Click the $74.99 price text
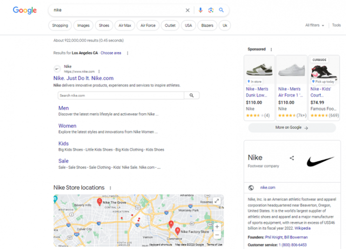 [317, 103]
